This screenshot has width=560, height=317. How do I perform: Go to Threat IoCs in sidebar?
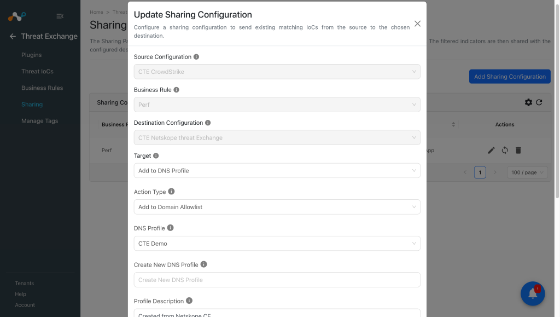37,72
